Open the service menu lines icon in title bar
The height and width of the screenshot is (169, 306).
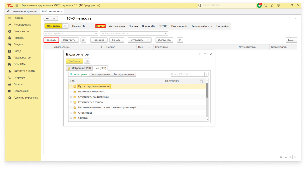click(x=279, y=5)
